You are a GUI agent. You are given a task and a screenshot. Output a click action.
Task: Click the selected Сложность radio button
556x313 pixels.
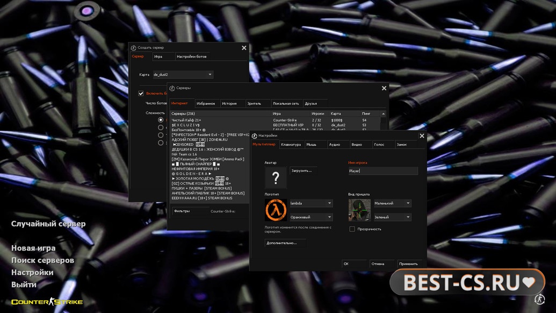pyautogui.click(x=161, y=120)
